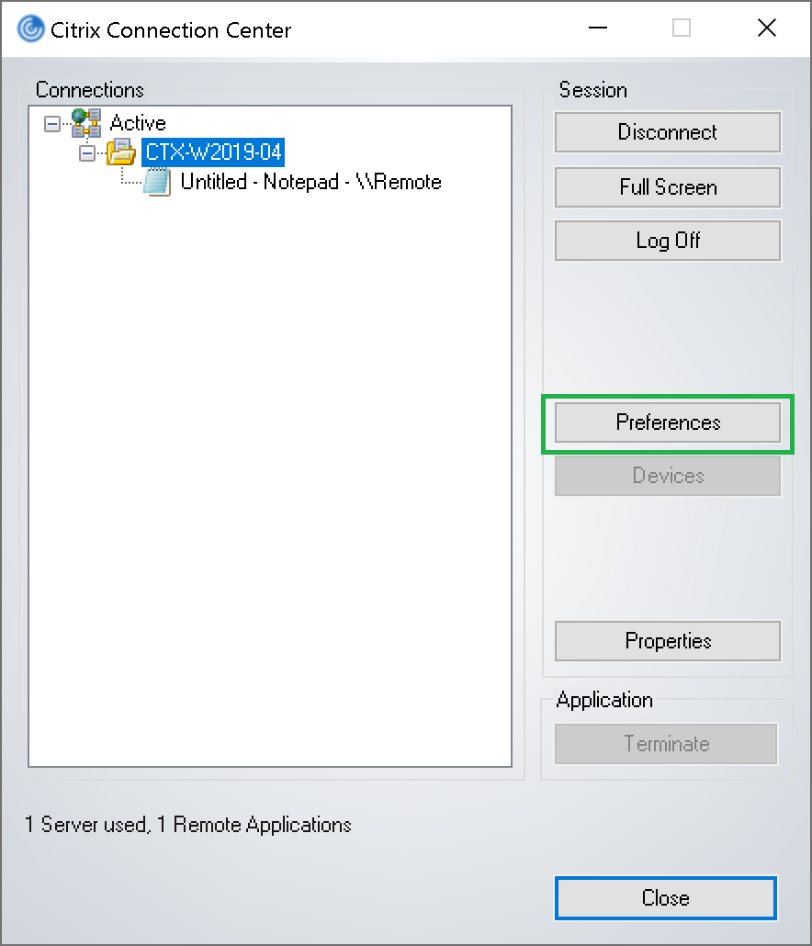Screen dimensions: 812x946
Task: Collapse the CTX-W2019-04 server node
Action: tap(87, 152)
